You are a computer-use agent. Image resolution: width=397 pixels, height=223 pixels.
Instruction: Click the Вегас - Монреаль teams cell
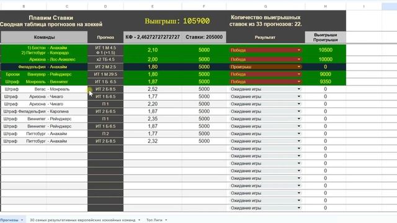pyautogui.click(x=44, y=89)
